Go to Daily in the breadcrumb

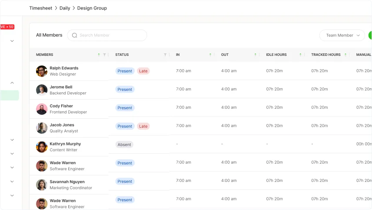[x=65, y=8]
